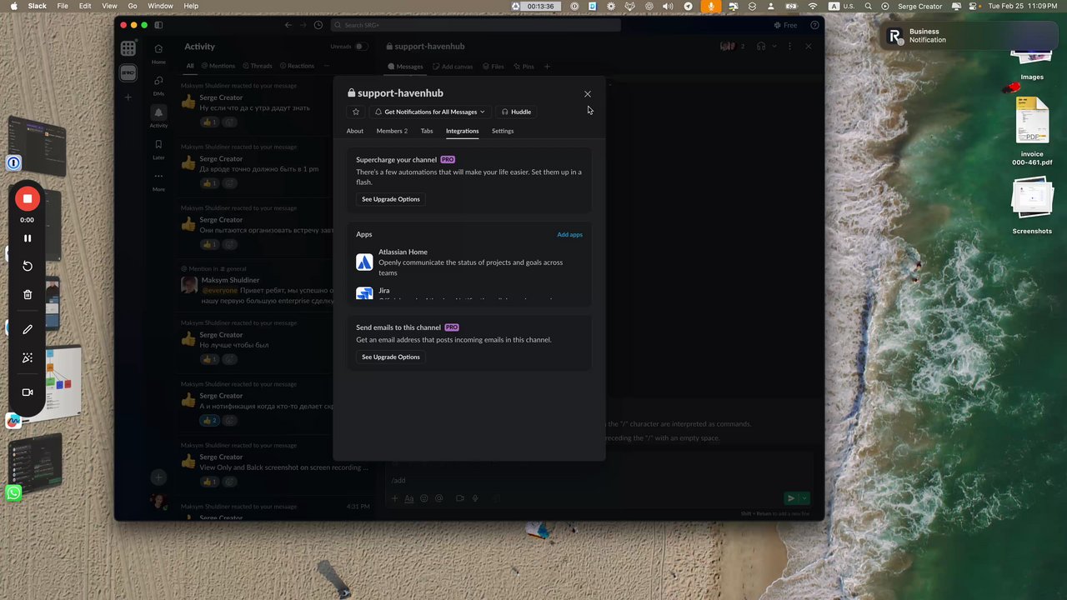The width and height of the screenshot is (1067, 600).
Task: Select the Tabs tab in dialog
Action: (427, 131)
